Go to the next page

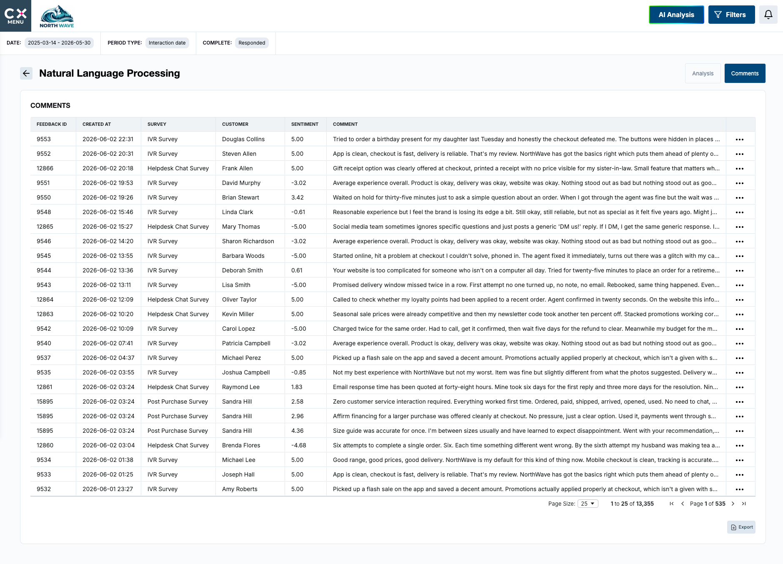(x=733, y=504)
